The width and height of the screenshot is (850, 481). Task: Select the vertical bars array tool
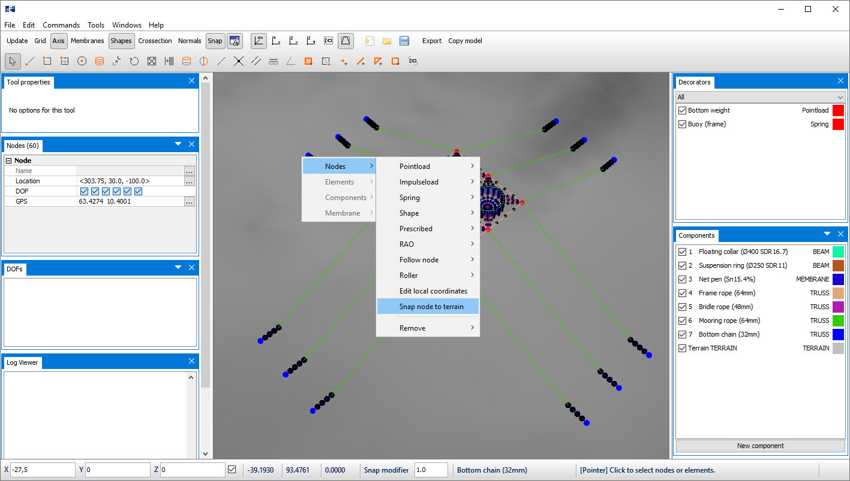169,61
